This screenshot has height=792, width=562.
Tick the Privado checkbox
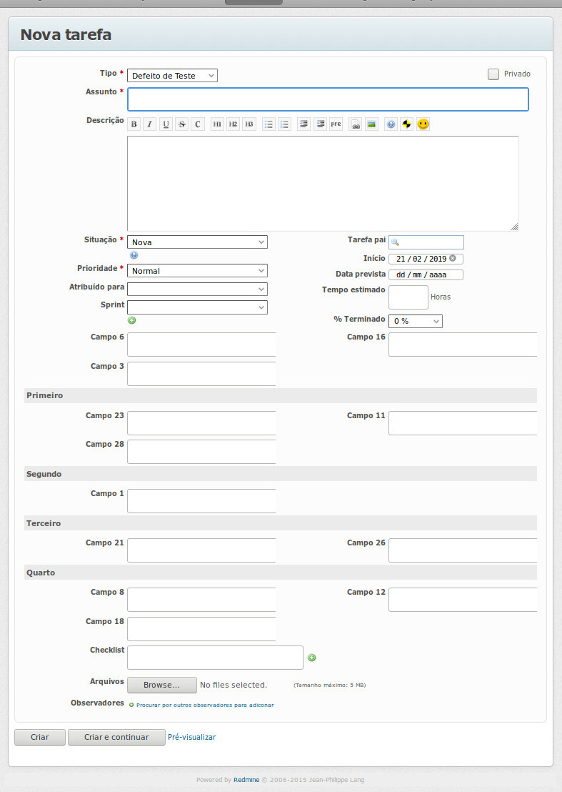[493, 74]
